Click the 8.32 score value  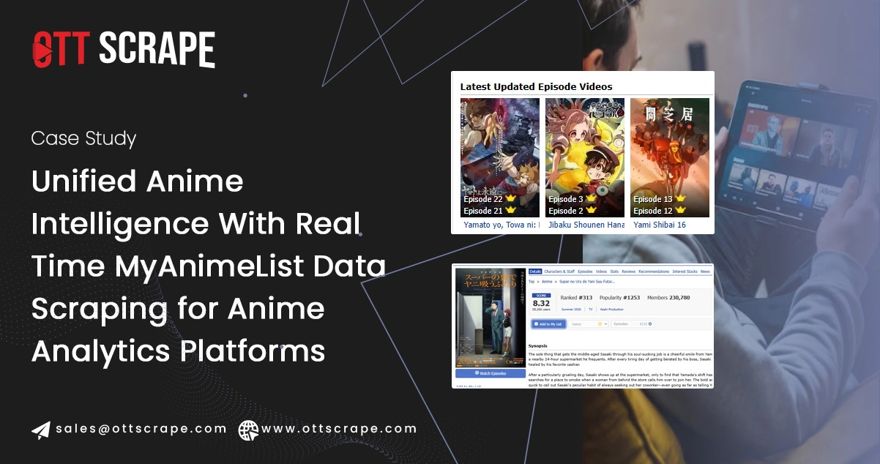[541, 303]
